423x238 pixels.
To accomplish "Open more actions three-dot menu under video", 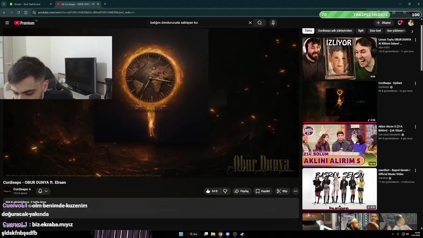I will pyautogui.click(x=295, y=191).
